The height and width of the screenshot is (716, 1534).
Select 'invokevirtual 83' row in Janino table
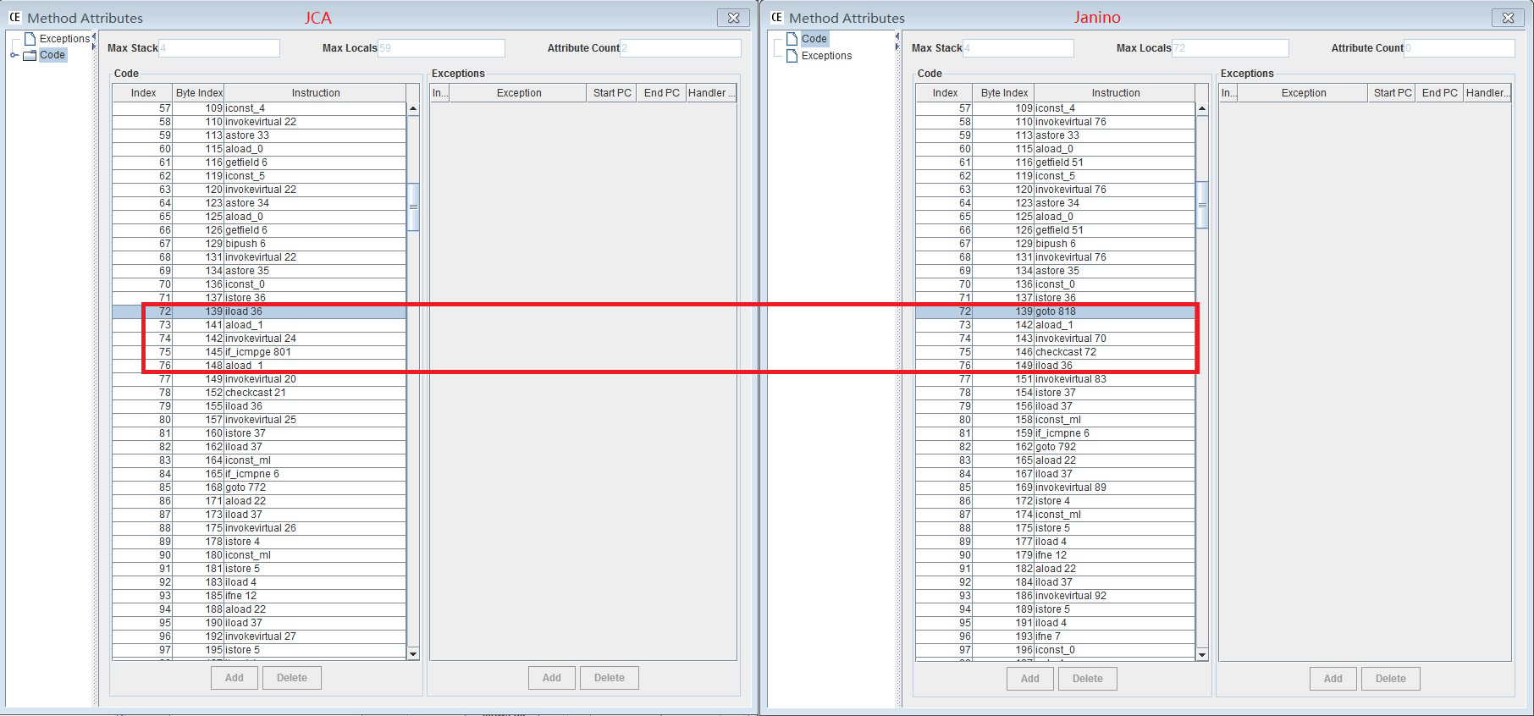(1056, 379)
